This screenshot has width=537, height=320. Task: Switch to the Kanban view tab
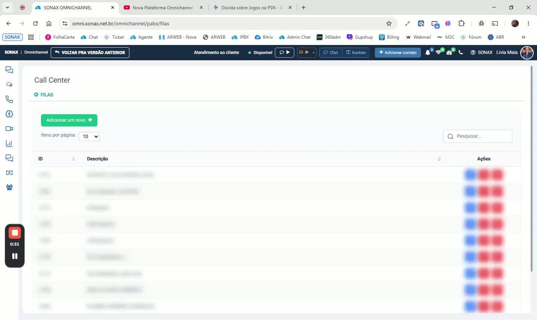[356, 52]
